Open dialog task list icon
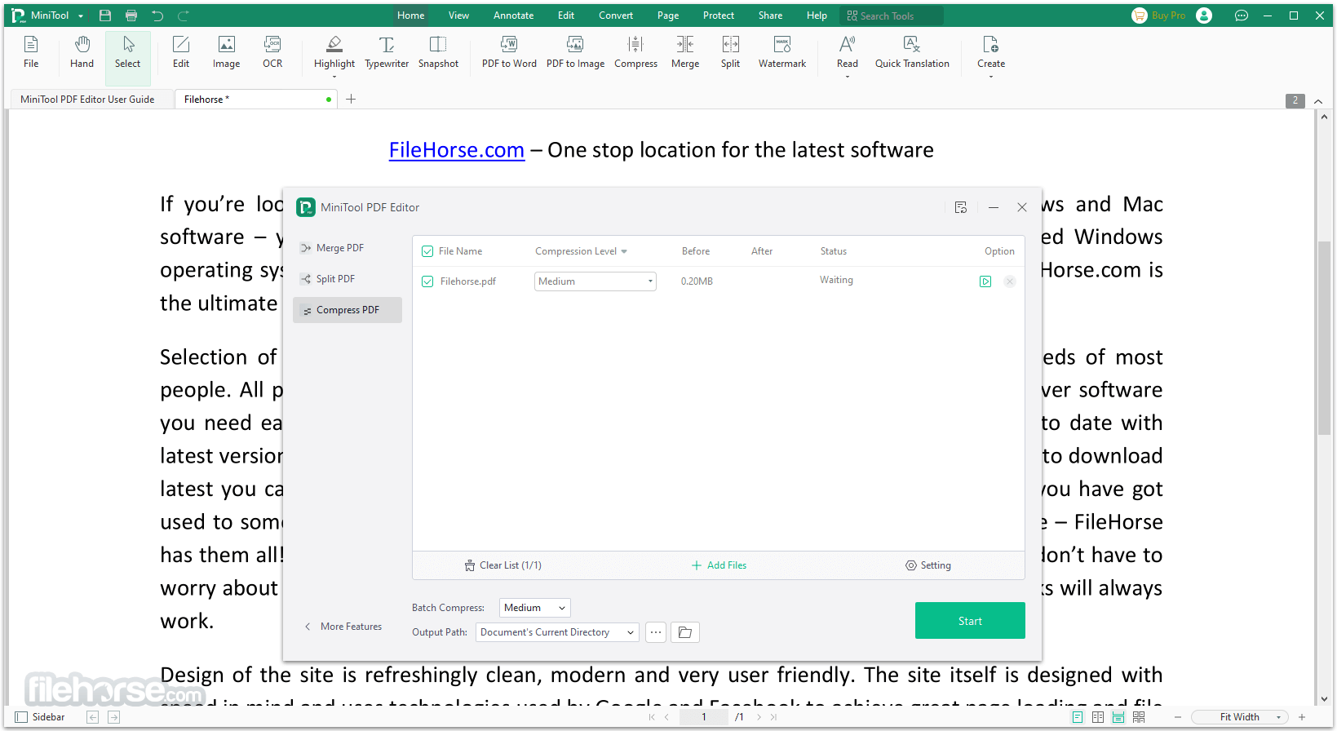Viewport: 1337px width, 731px height. (961, 207)
